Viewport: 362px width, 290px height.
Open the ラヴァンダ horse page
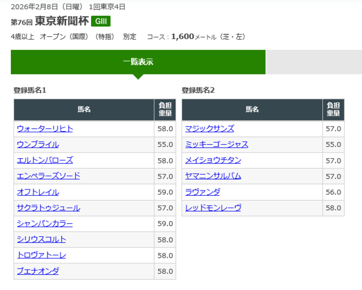pos(202,192)
